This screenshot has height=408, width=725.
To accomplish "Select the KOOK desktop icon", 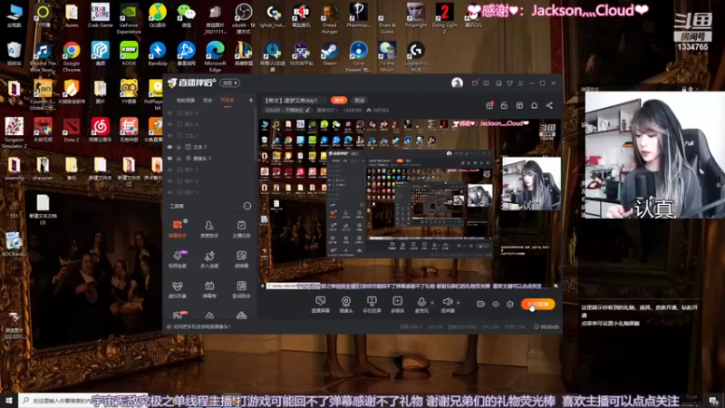I will [x=129, y=53].
